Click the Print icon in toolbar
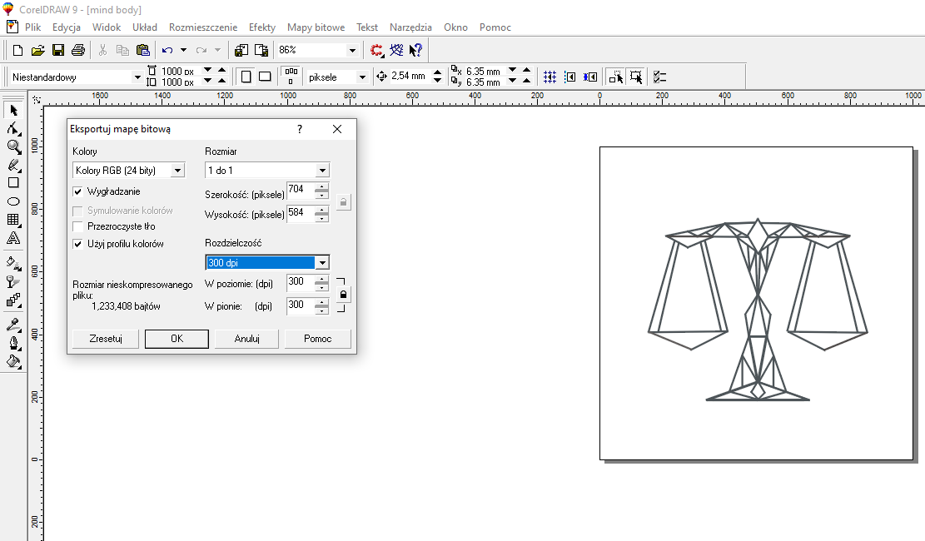Image resolution: width=925 pixels, height=541 pixels. [78, 51]
